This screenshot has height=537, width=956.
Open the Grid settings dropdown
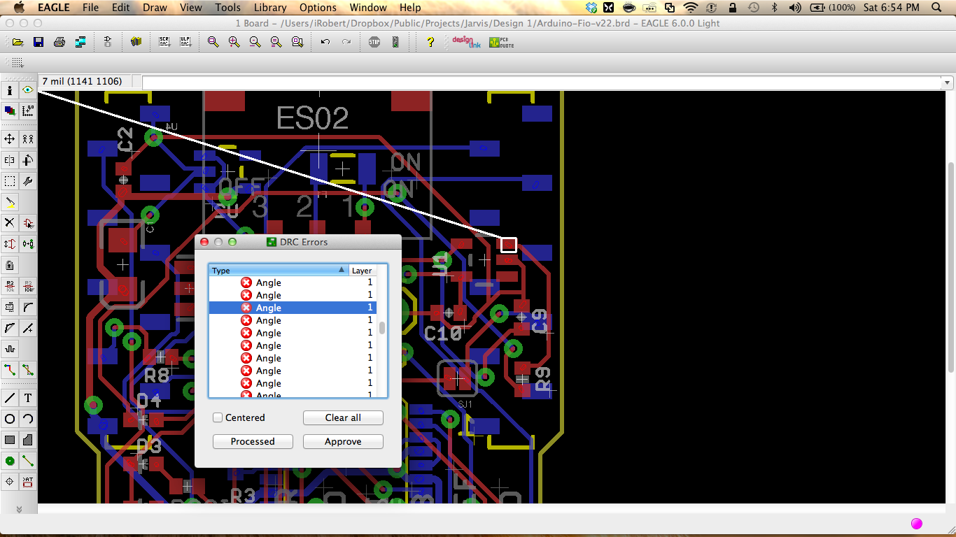coord(17,63)
